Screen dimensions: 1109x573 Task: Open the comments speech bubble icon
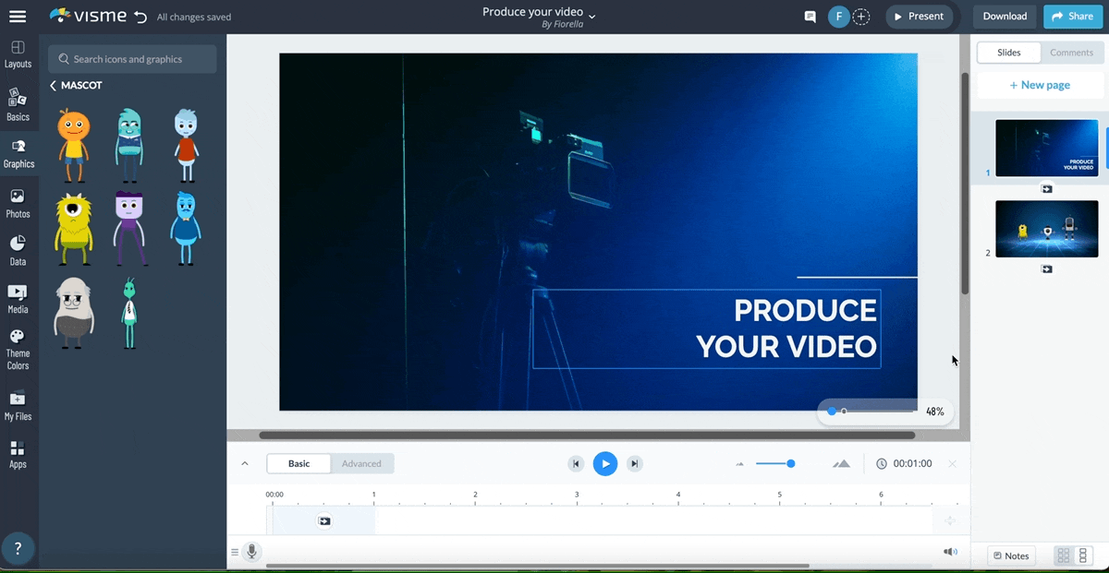click(x=810, y=17)
